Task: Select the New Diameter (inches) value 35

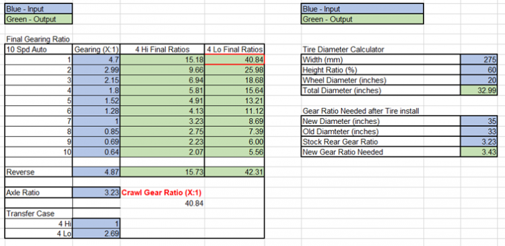Action: (x=479, y=121)
